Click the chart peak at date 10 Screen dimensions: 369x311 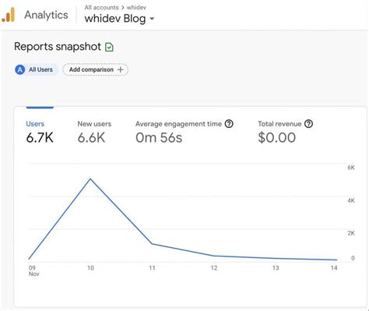click(90, 179)
